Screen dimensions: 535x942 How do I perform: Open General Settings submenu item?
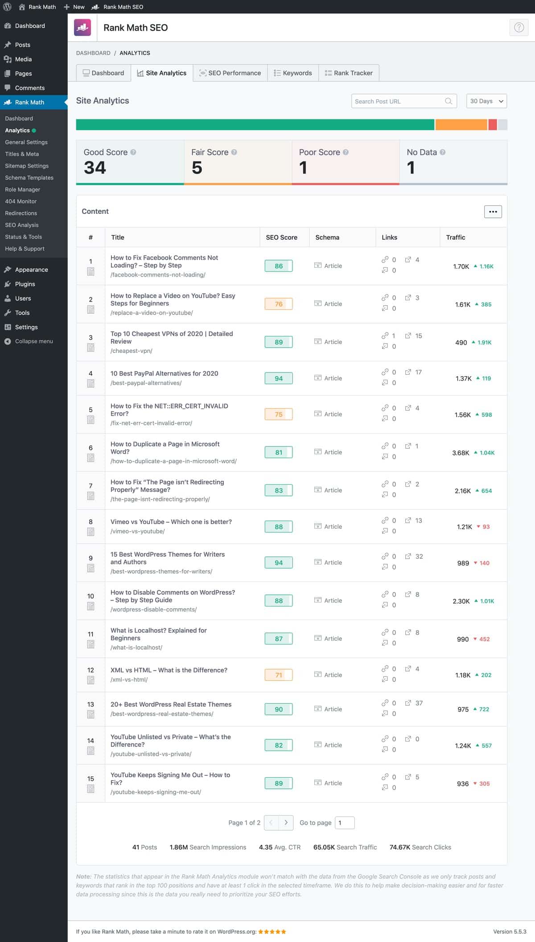pyautogui.click(x=26, y=142)
